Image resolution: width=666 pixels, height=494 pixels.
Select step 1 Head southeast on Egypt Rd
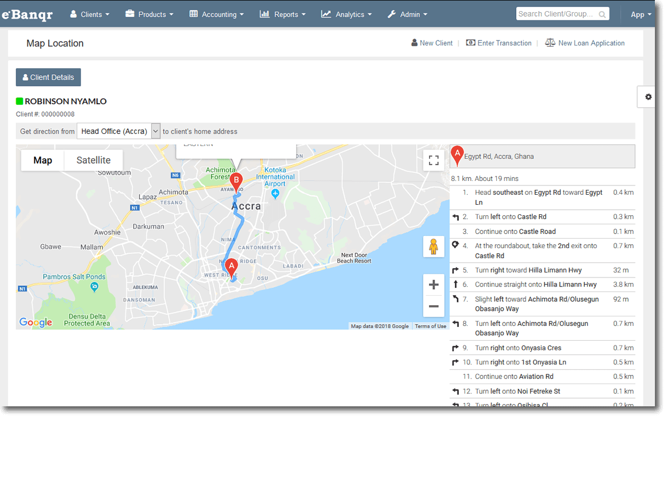click(x=542, y=198)
